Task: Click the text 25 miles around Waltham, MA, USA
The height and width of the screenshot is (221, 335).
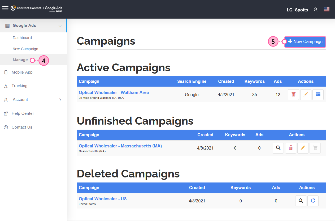Action: point(101,98)
